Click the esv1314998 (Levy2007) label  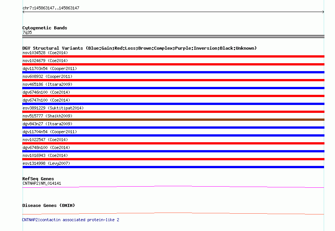[x=46, y=163]
